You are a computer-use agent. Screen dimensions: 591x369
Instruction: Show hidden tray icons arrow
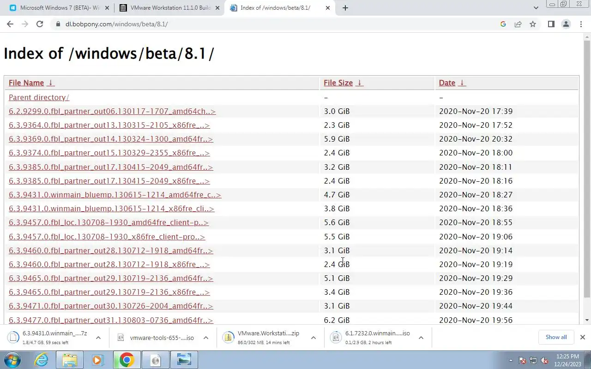coord(511,360)
